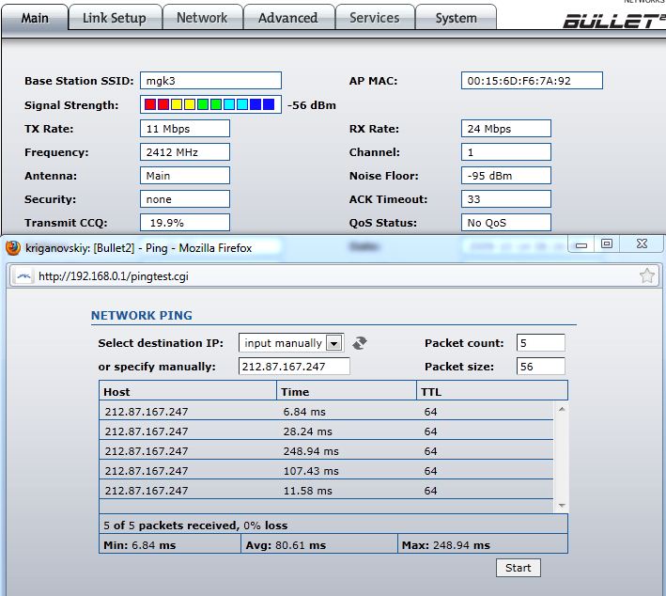Click the Bullet2 logo in header

pyautogui.click(x=612, y=20)
